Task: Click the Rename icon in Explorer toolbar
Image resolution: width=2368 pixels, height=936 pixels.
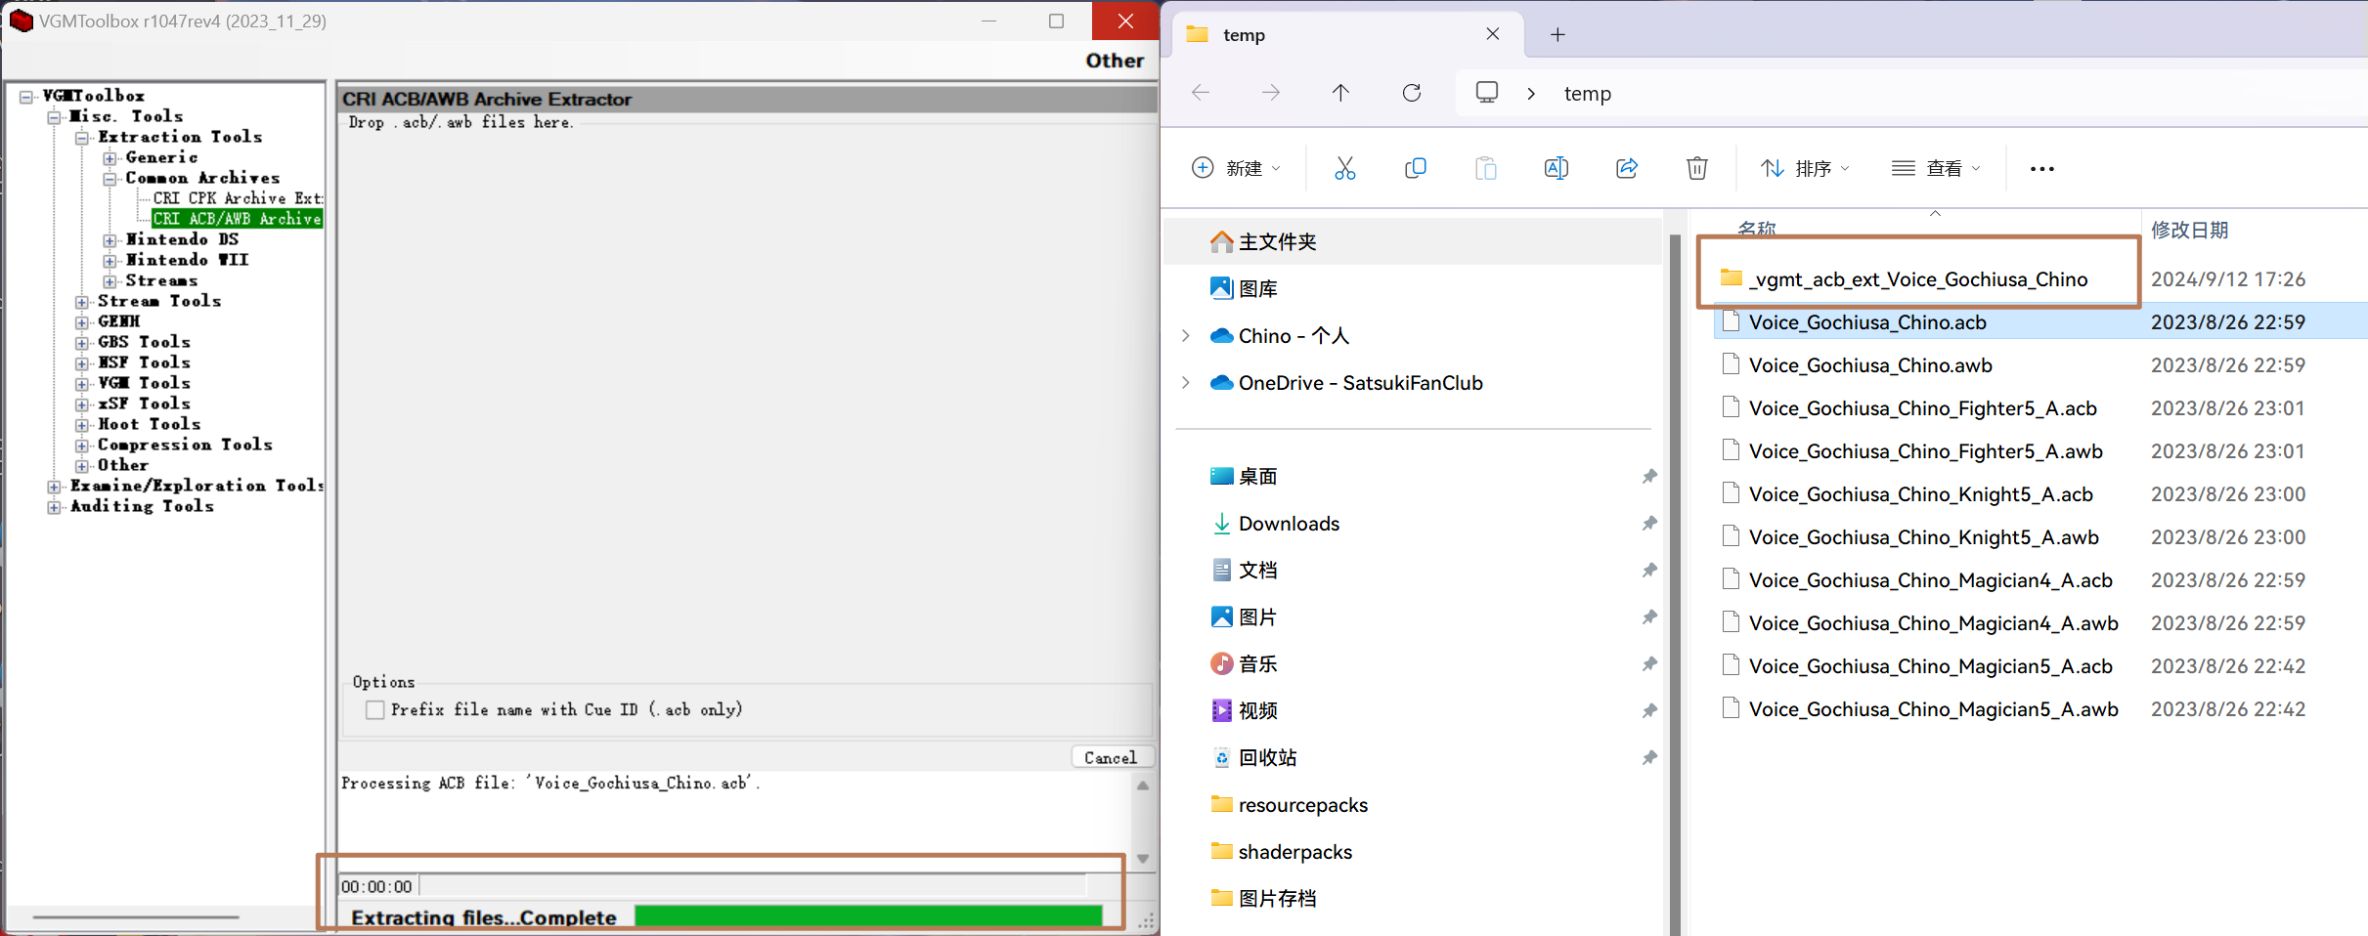Action: click(x=1556, y=168)
